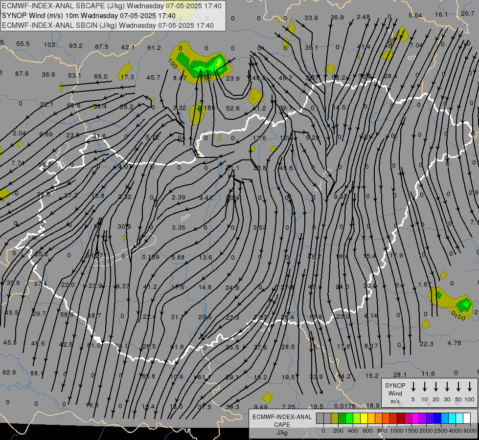
Task: Click the CAPE value 14.8
Action: (205, 287)
